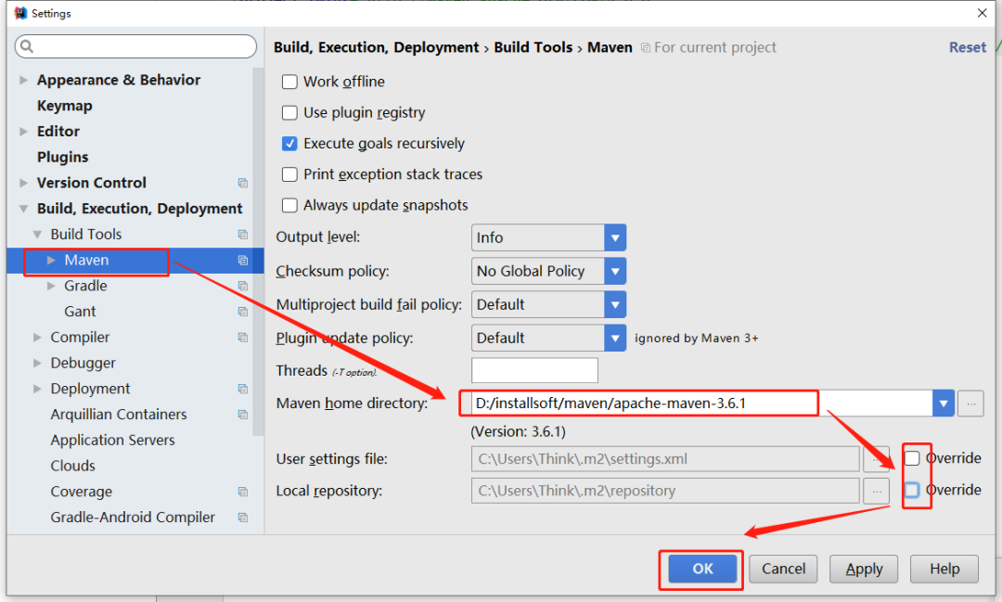Click the project-level icon beside Build Tools

pos(243,235)
